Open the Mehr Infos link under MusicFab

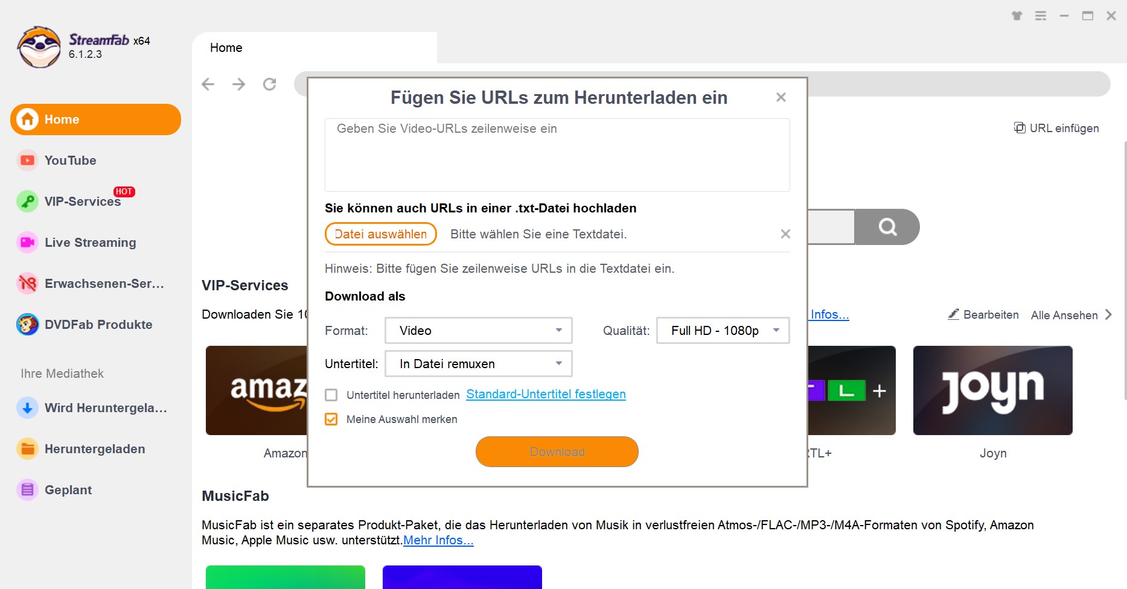(x=438, y=540)
